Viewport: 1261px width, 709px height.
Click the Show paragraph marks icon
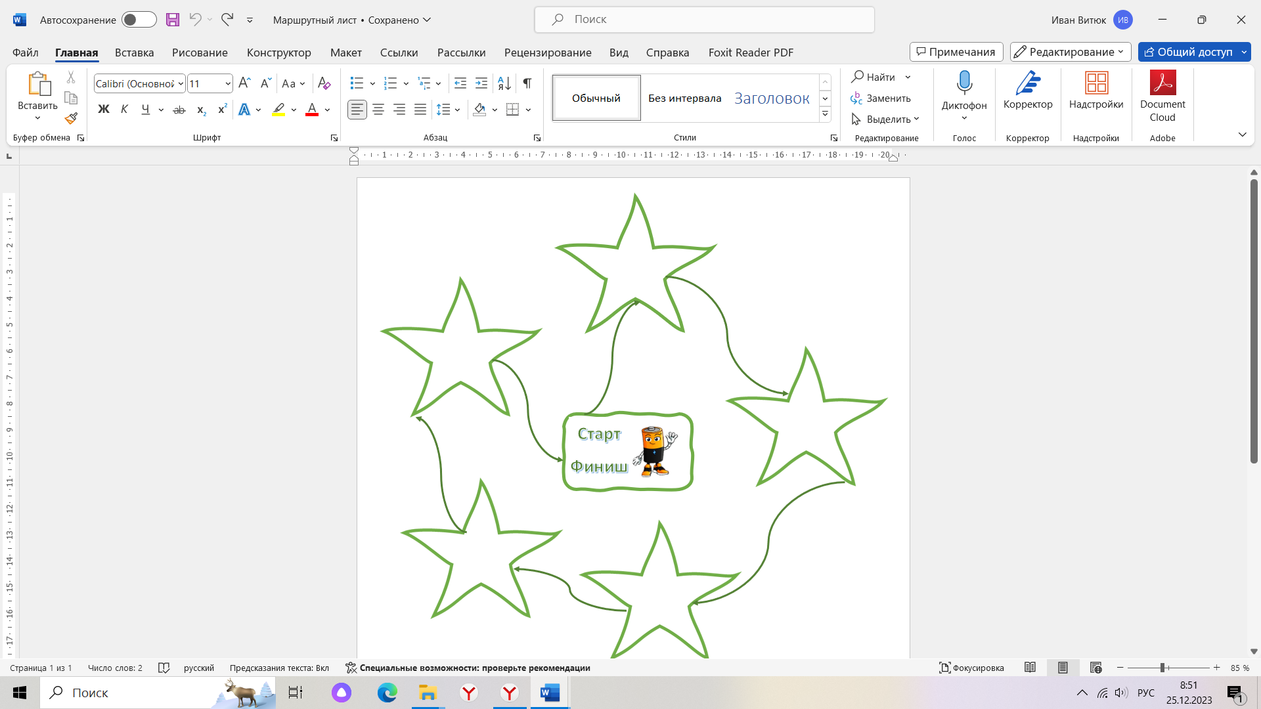(x=527, y=83)
